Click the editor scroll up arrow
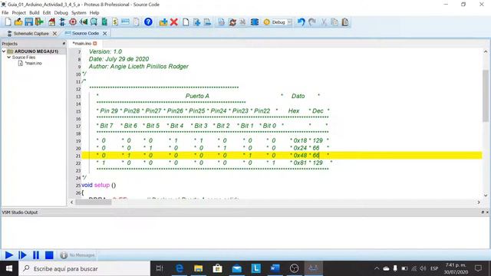491x276 pixels. [486, 51]
